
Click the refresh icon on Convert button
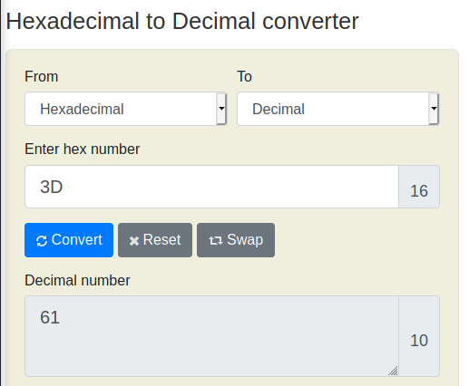tap(42, 241)
